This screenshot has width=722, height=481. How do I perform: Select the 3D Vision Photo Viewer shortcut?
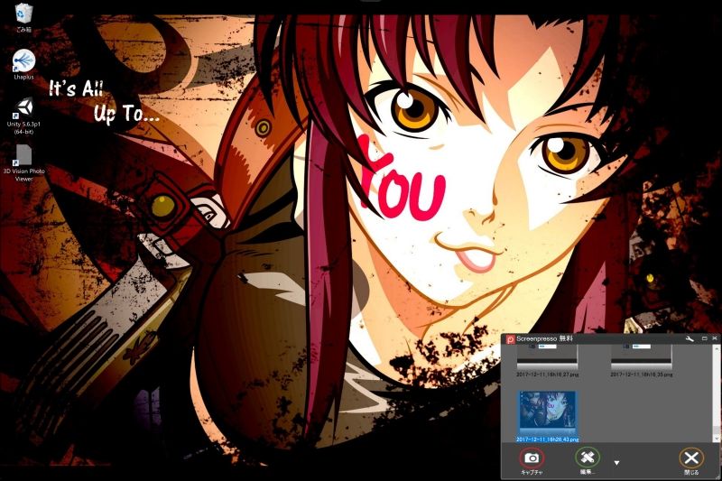pyautogui.click(x=23, y=162)
